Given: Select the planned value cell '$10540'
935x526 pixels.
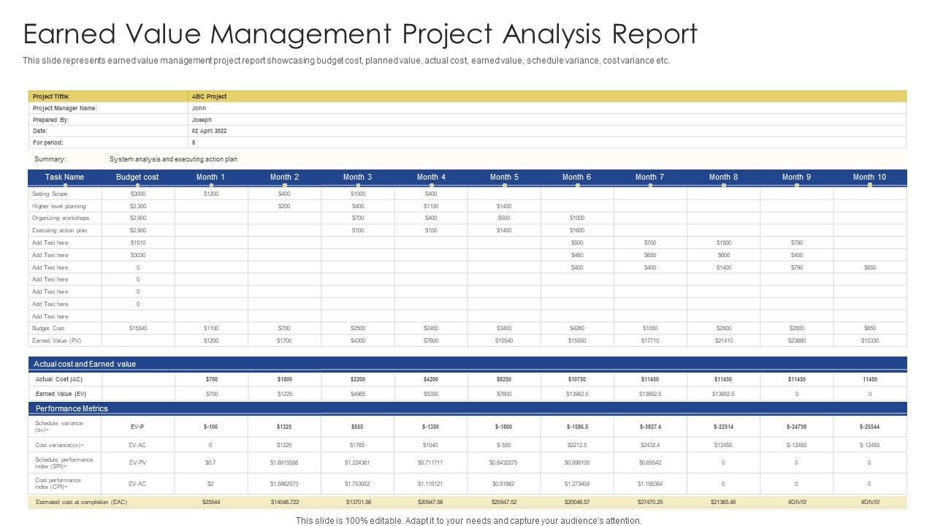Looking at the screenshot, I should [504, 340].
